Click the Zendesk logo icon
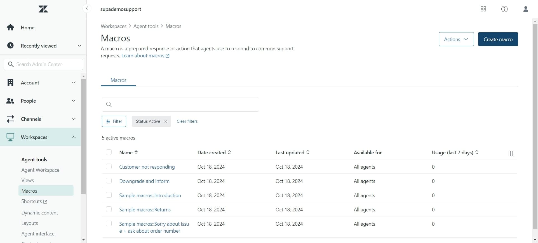This screenshot has width=538, height=243. pos(43,9)
